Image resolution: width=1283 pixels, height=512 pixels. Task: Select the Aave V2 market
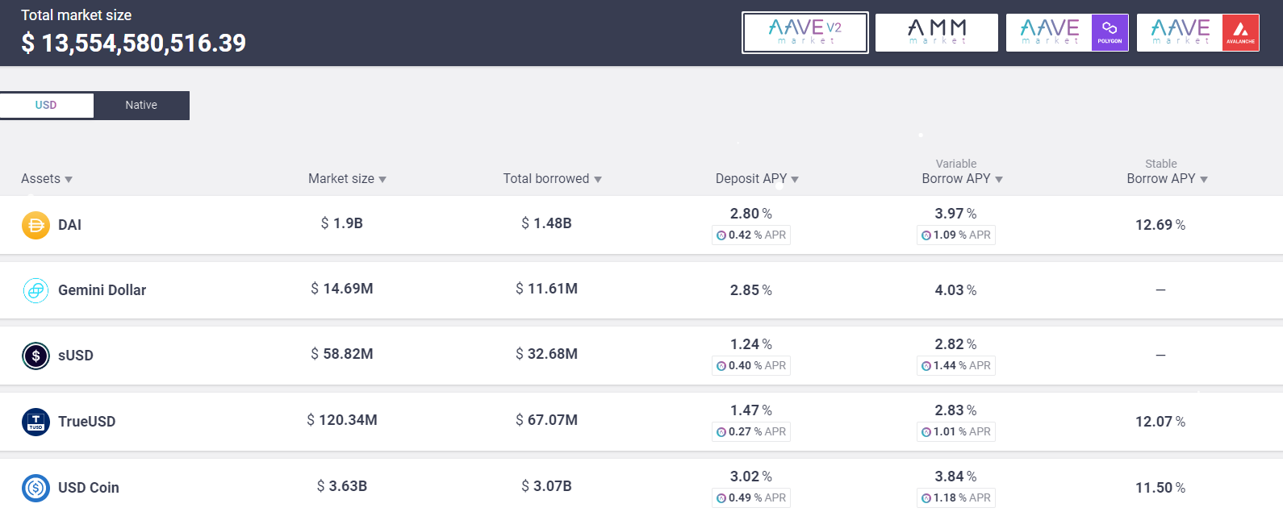[805, 32]
